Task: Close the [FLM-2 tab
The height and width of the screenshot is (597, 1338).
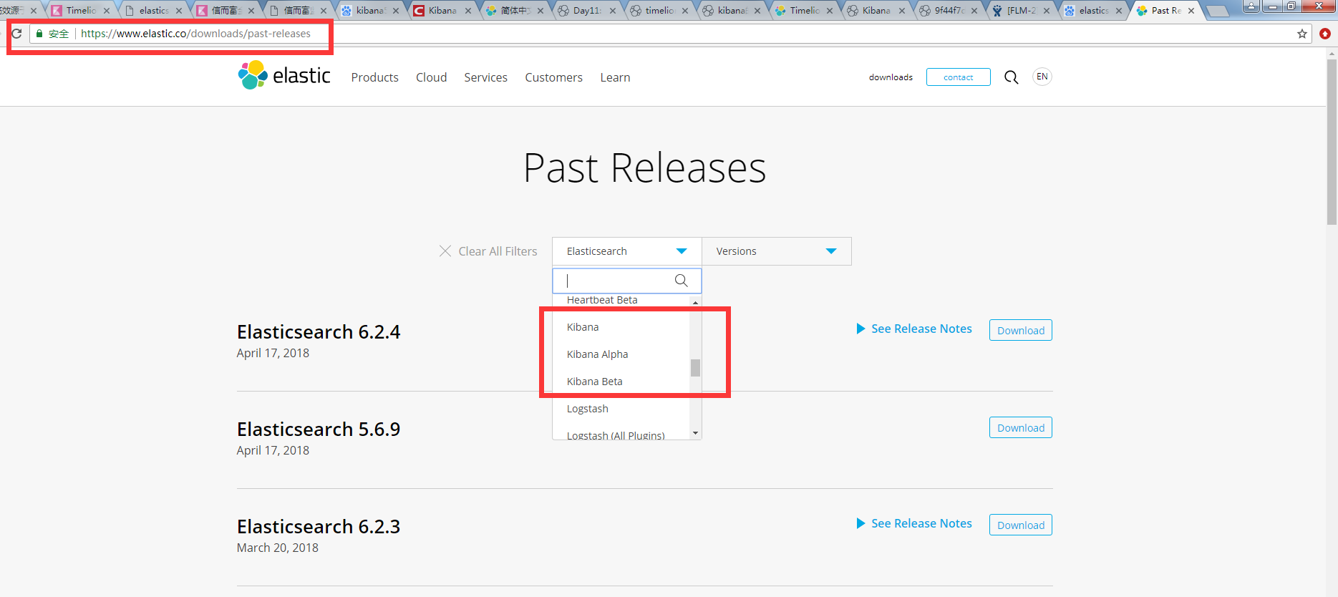Action: [1047, 11]
